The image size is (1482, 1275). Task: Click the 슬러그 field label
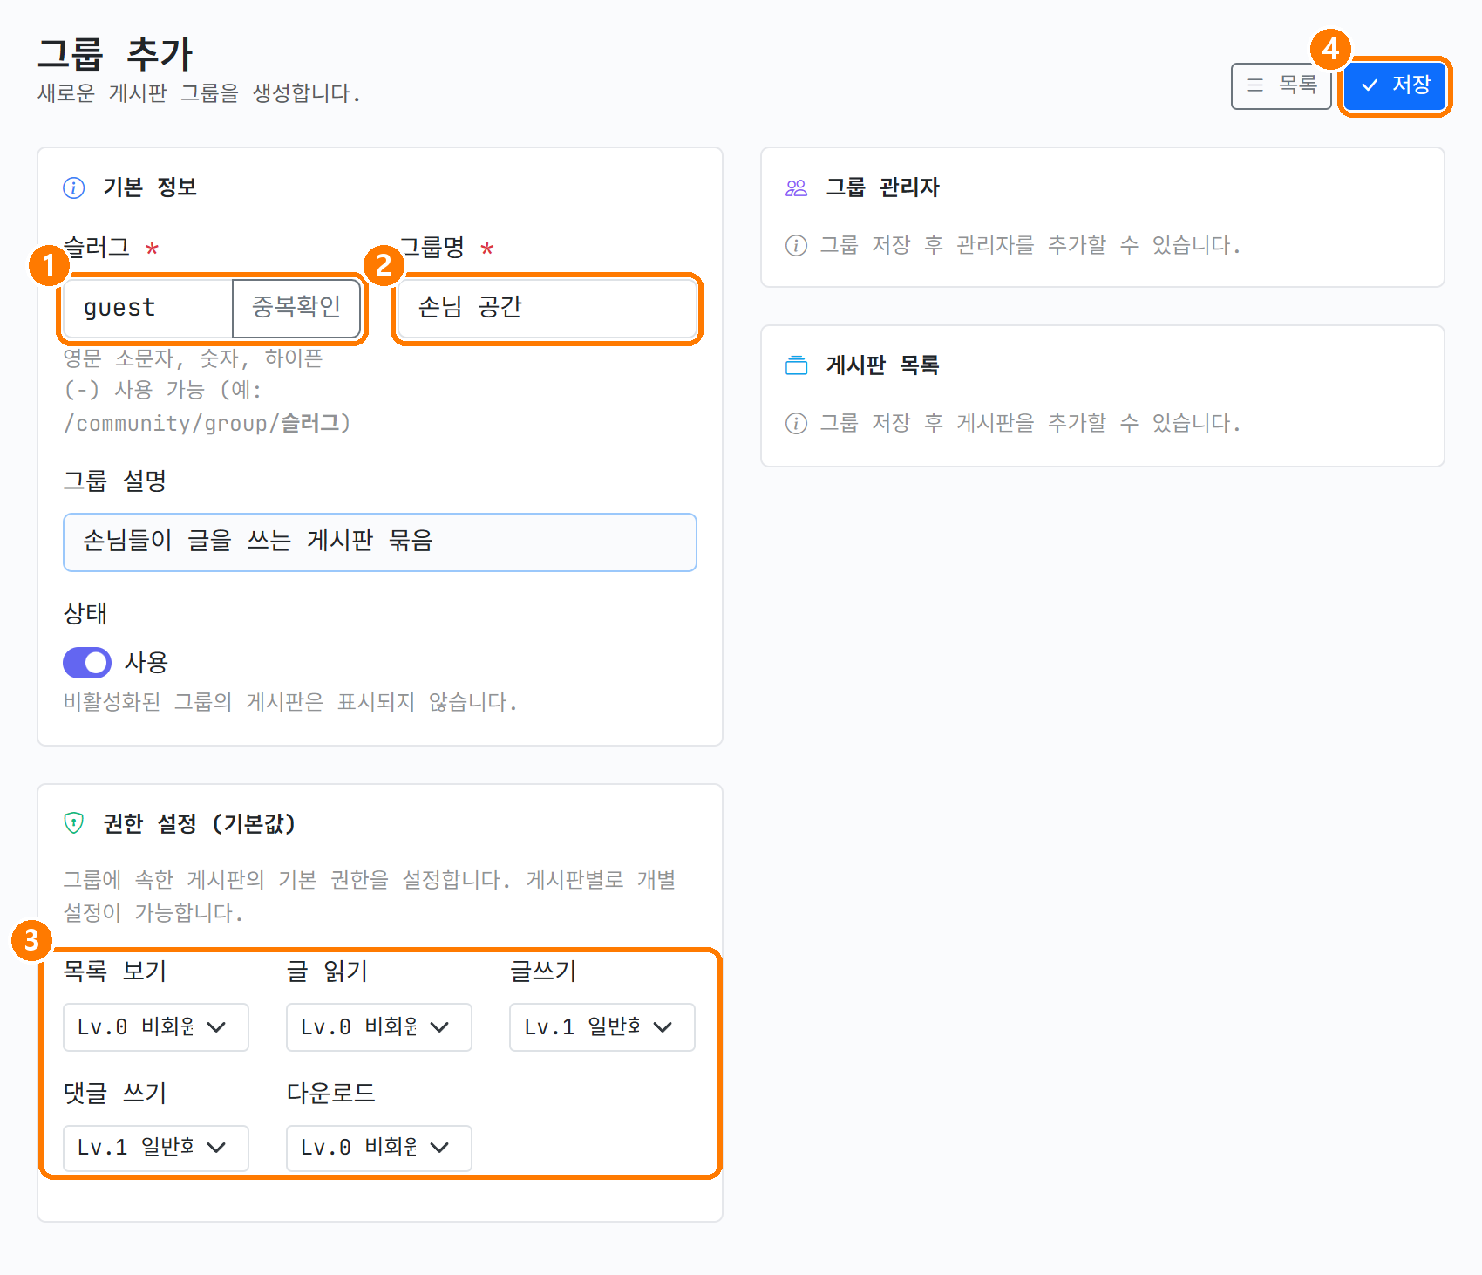click(97, 248)
